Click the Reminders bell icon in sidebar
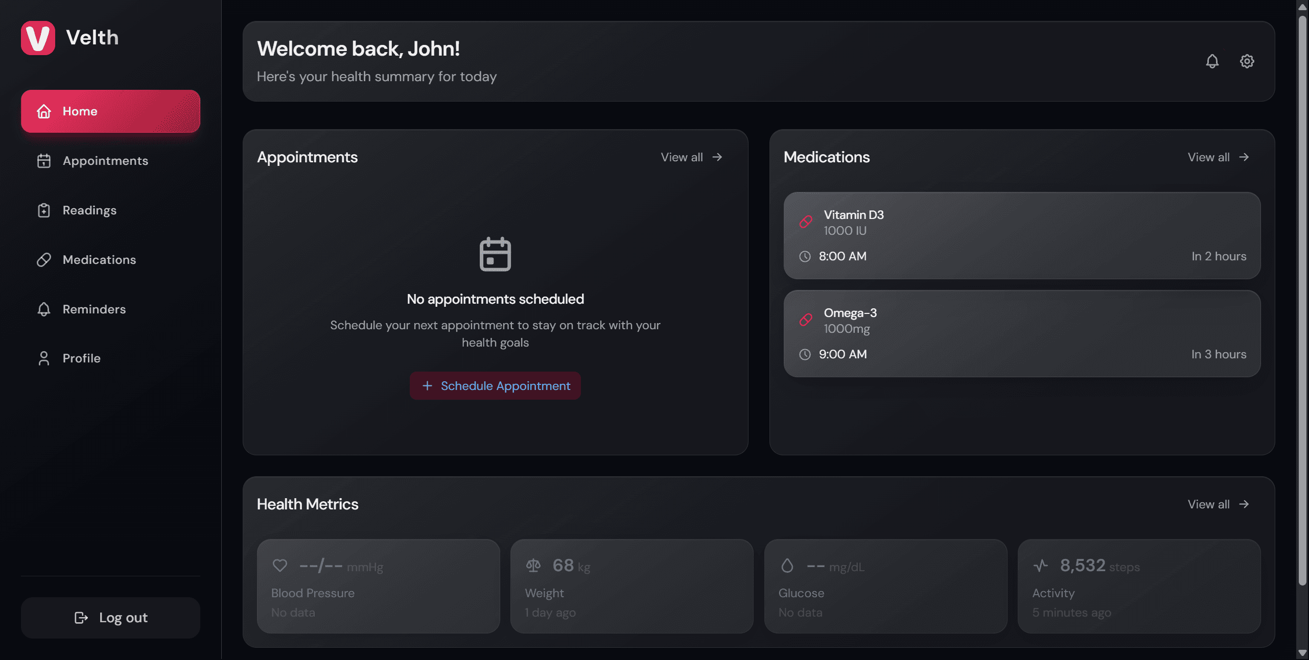1309x660 pixels. pyautogui.click(x=44, y=309)
